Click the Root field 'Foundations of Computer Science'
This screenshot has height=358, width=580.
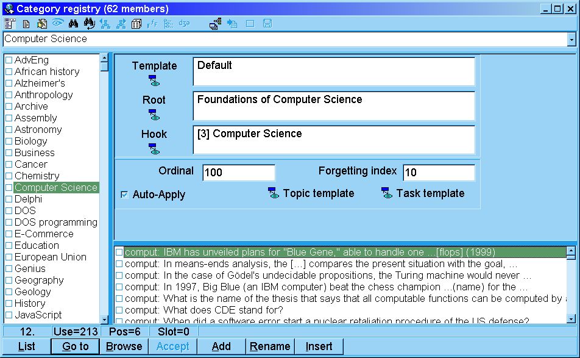(334, 106)
